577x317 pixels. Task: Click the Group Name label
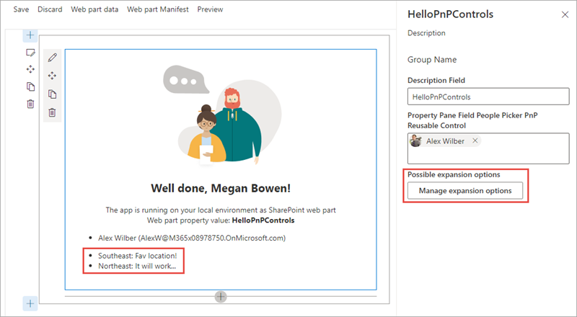(432, 60)
